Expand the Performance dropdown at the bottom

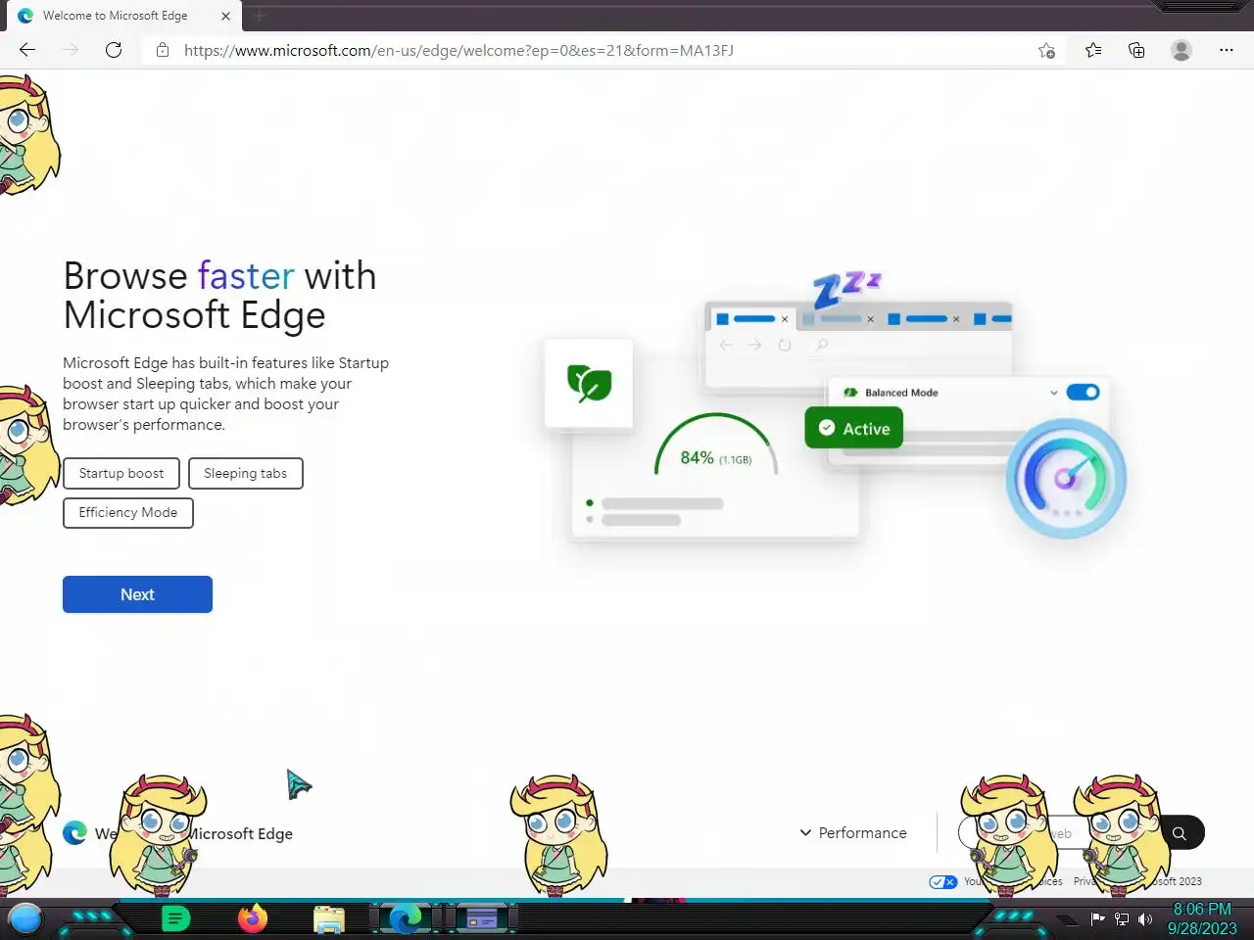853,832
